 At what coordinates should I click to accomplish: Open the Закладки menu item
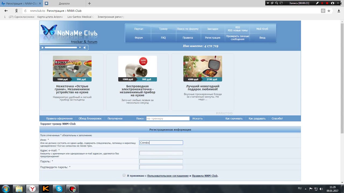tap(213, 29)
